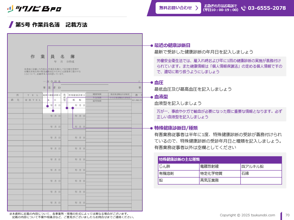Click the note starting 労働安全衛生法では
294x220 pixels.
click(220, 66)
